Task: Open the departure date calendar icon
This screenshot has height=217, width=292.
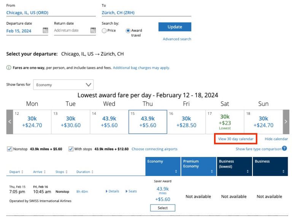Action: pos(45,30)
